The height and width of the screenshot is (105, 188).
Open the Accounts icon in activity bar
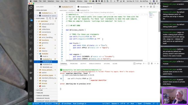pos(31,93)
